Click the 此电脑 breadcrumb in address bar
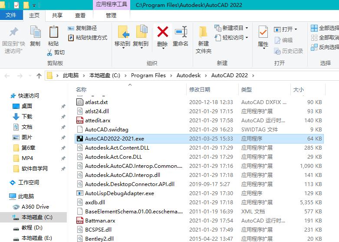Viewport: 339px width, 242px height. (71, 75)
